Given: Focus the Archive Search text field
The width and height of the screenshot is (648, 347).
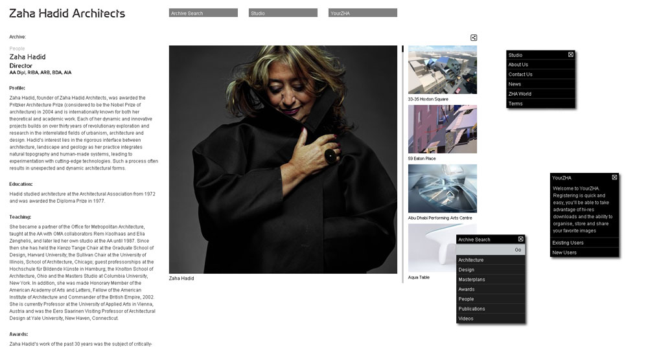Looking at the screenshot, I should click(x=484, y=250).
